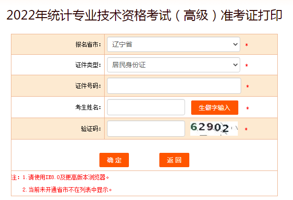Click the red asterisk beside the province dropdown
The width and height of the screenshot is (293, 200).
(246, 45)
